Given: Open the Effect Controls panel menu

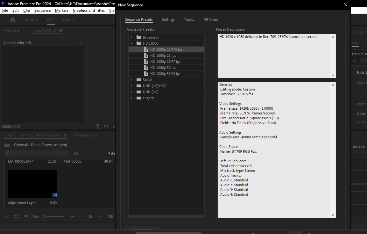Looking at the screenshot, I should click(60, 31).
